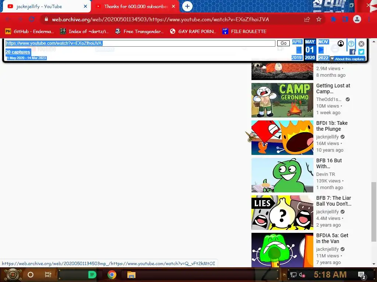Viewport: 377px width, 282px height.
Task: Share capture on Twitter icon
Action: (361, 52)
